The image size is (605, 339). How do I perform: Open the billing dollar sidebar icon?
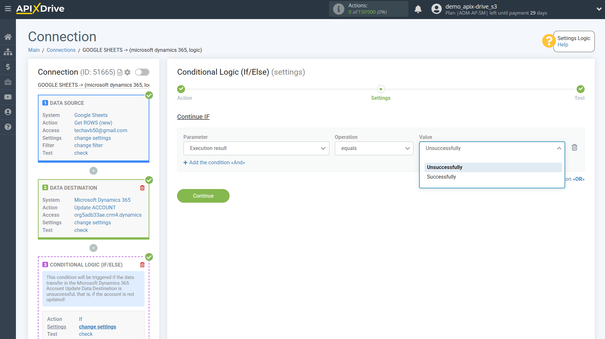[x=8, y=67]
